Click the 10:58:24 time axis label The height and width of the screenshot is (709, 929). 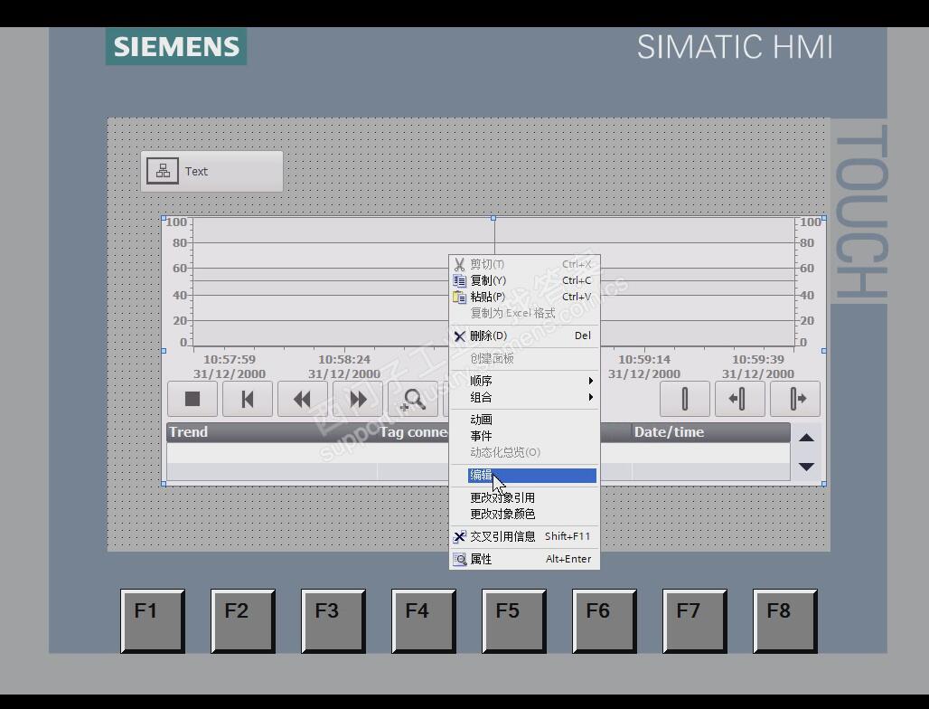tap(344, 359)
